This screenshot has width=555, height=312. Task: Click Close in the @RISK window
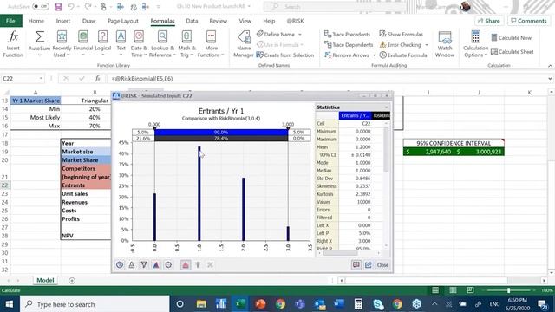click(382, 265)
